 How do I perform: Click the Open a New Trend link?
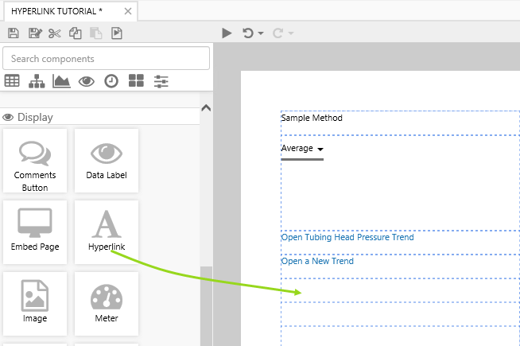coord(317,261)
